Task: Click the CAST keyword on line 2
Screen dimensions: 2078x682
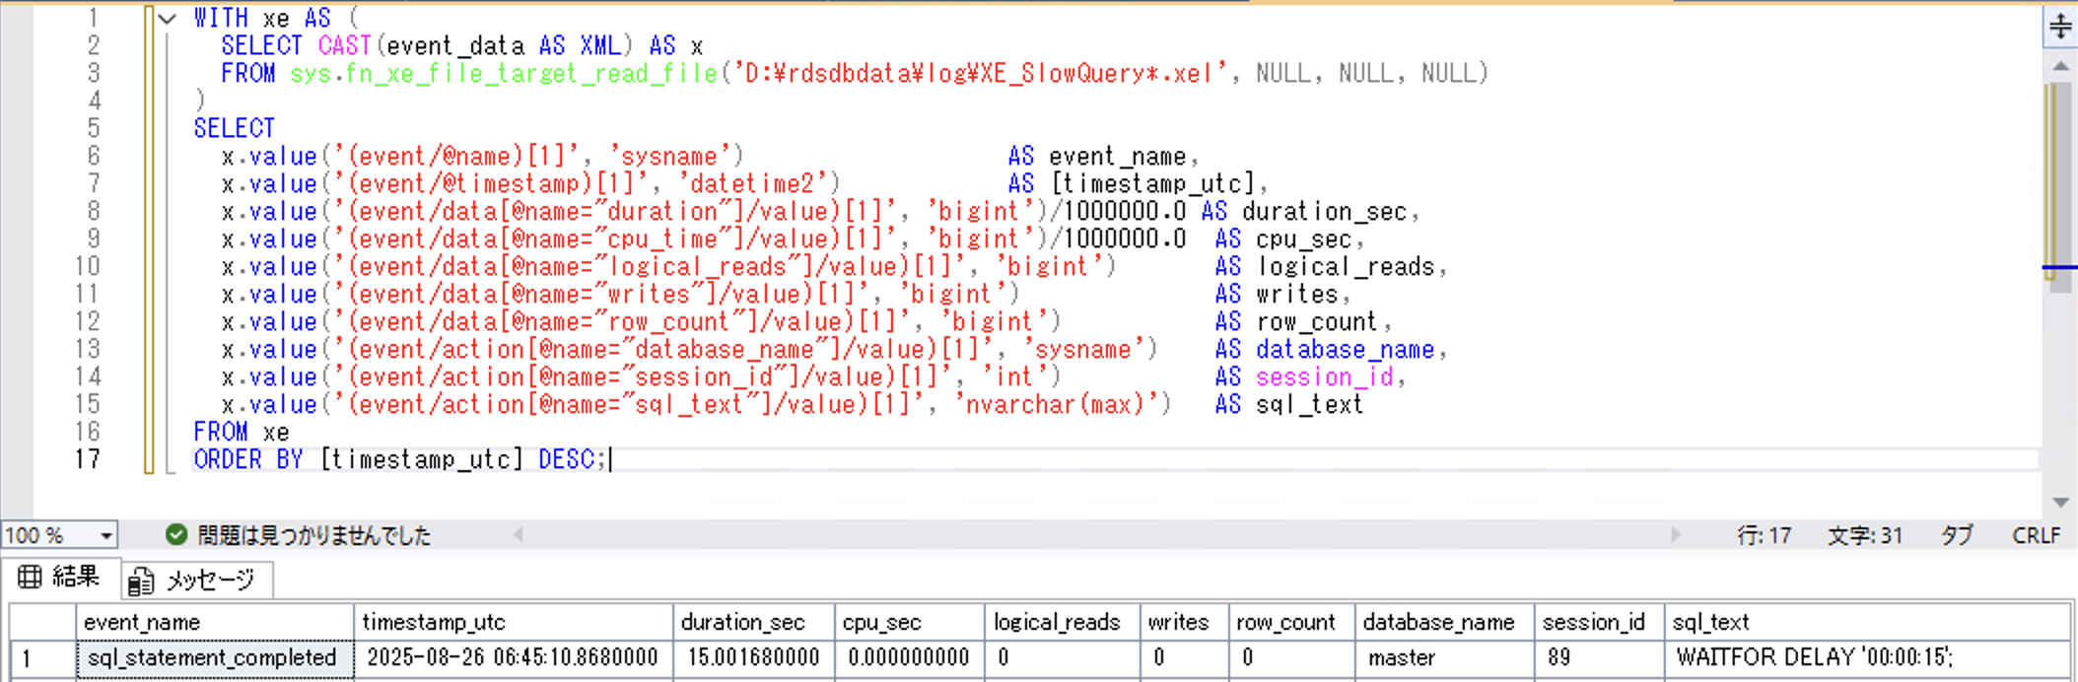Action: click(344, 46)
